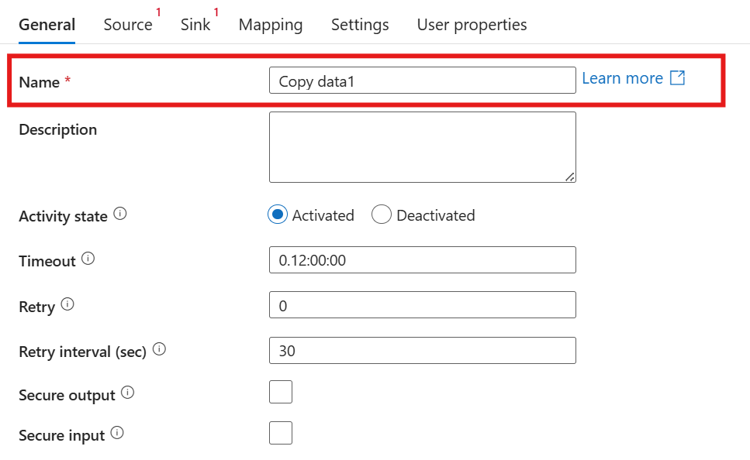Select the Activated radio button
The image size is (750, 460).
[x=278, y=215]
